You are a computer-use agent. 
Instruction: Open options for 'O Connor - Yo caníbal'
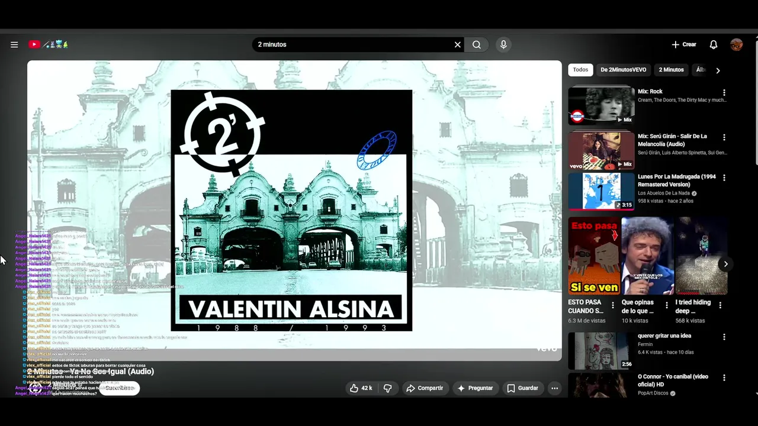coord(724,377)
